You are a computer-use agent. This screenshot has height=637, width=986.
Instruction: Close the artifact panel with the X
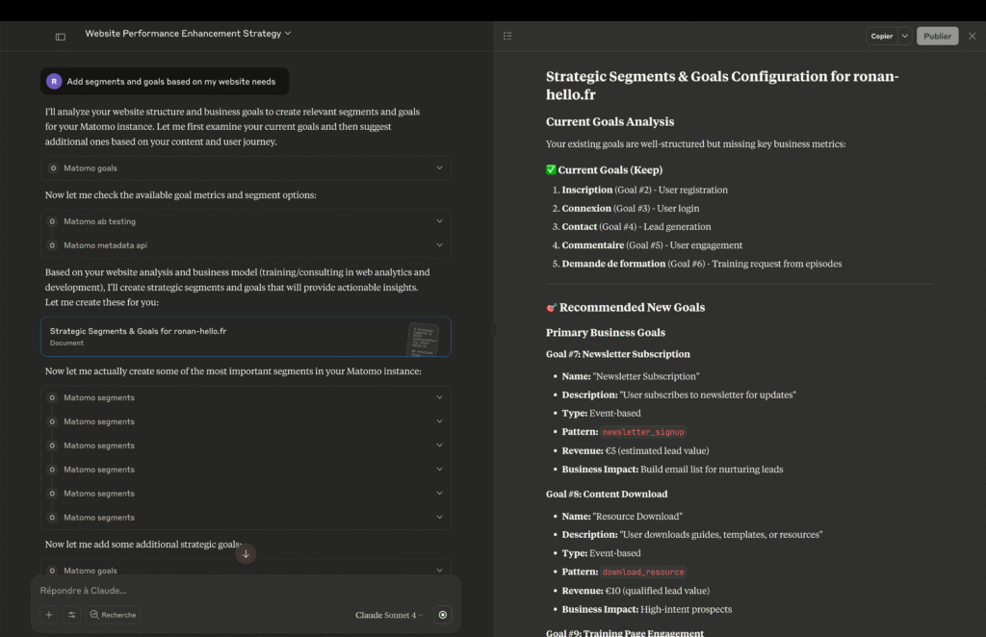(x=972, y=35)
